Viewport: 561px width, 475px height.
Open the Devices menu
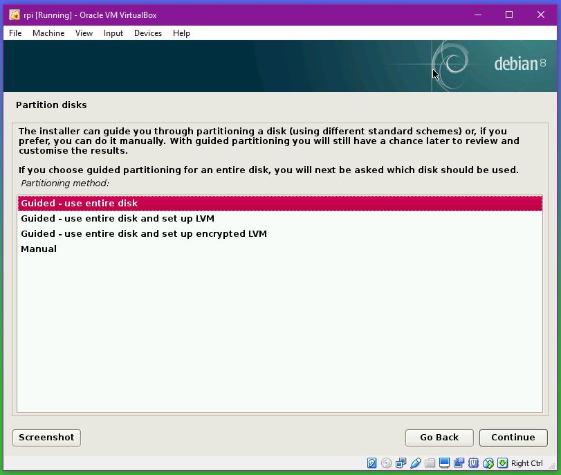[147, 33]
